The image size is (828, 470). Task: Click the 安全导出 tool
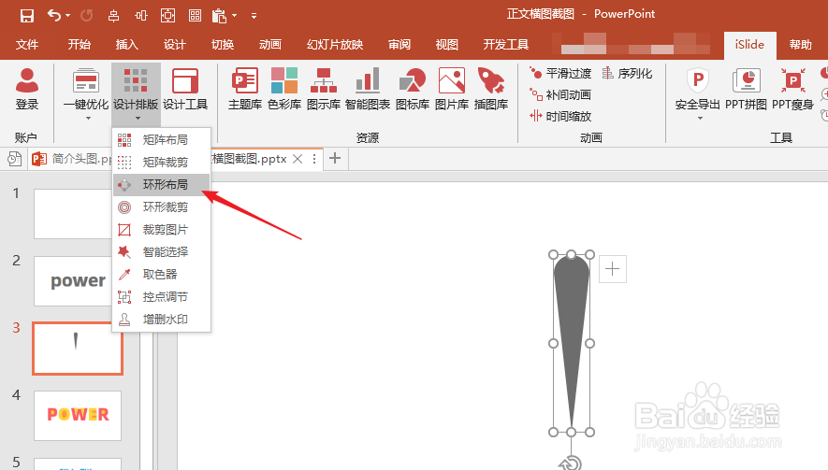(x=698, y=89)
